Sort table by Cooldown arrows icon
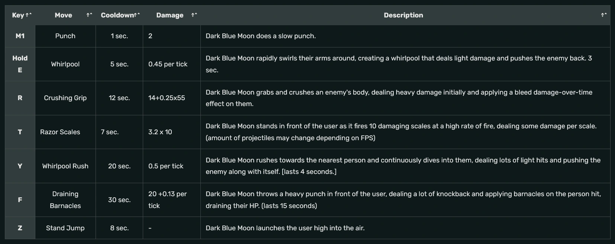This screenshot has height=244, width=615. tap(137, 15)
